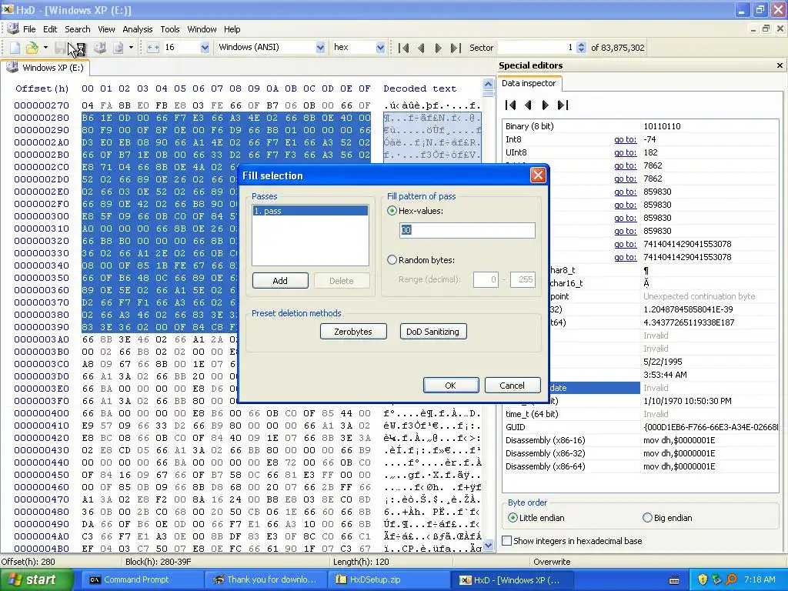Expand the disk image dropdown arrow
Screen dimensions: 788x591
point(131,48)
